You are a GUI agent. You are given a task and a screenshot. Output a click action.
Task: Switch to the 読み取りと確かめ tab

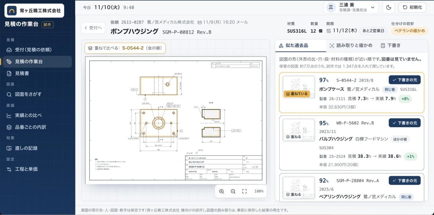(x=351, y=45)
